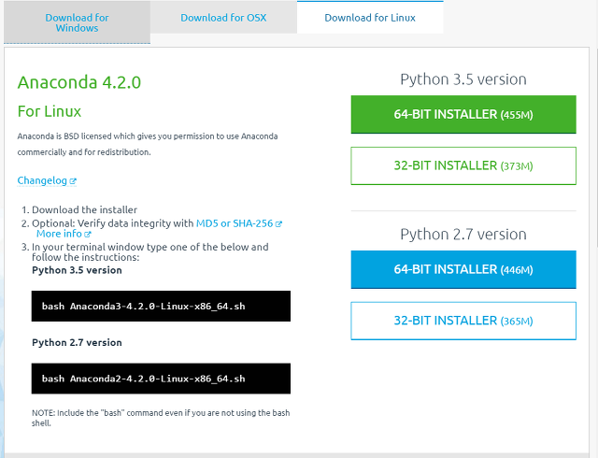Image resolution: width=598 pixels, height=458 pixels.
Task: Download Python 3.5 32-bit installer (373M)
Action: tap(463, 165)
